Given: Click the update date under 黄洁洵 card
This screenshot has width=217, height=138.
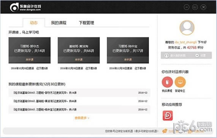Looking at the screenshot, I should click(x=71, y=68).
